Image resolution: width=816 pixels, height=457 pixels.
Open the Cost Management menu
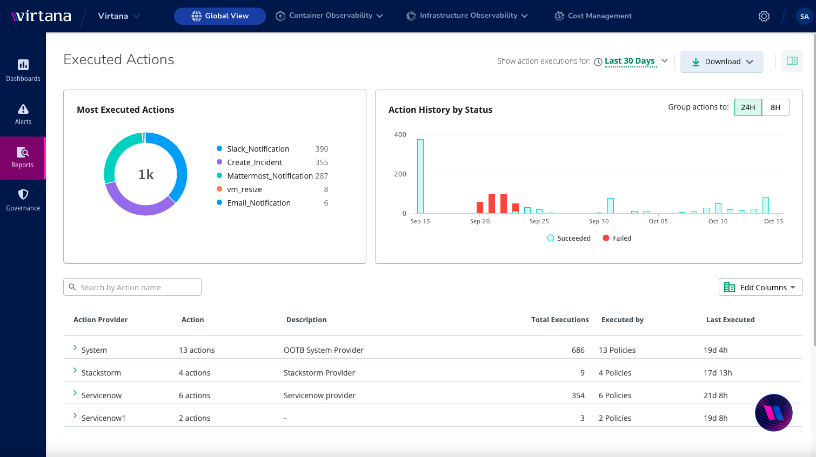[593, 16]
